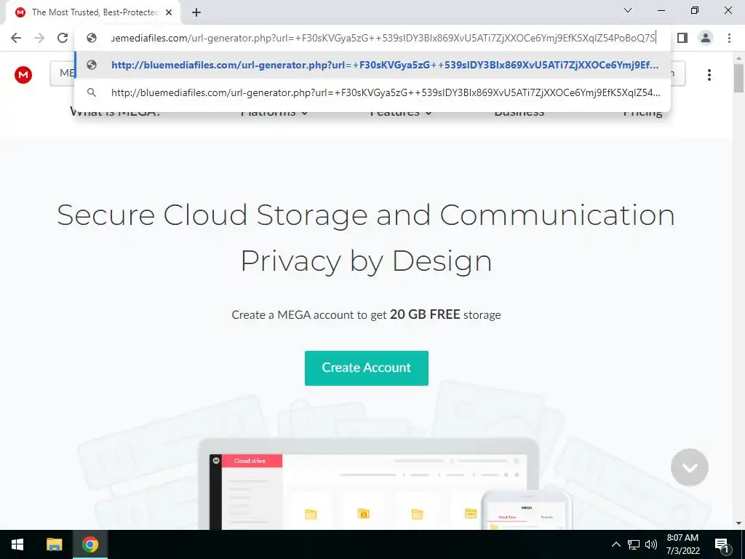The image size is (745, 559).
Task: Click the "20 GB FREE" text
Action: point(425,314)
